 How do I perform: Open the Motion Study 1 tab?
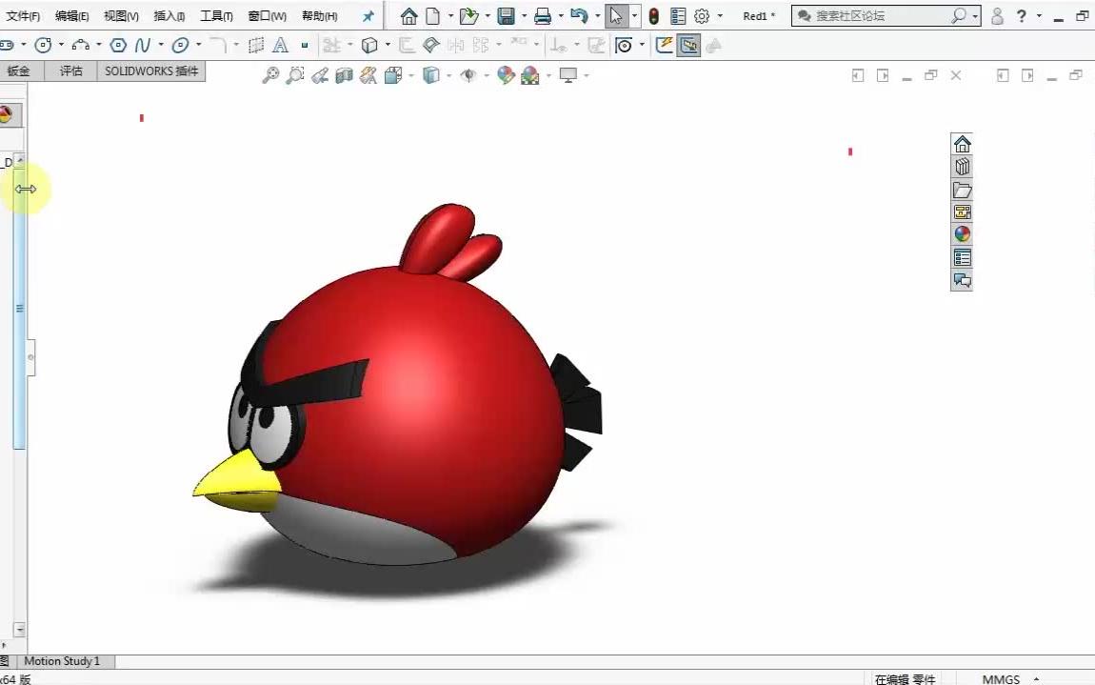coord(63,660)
